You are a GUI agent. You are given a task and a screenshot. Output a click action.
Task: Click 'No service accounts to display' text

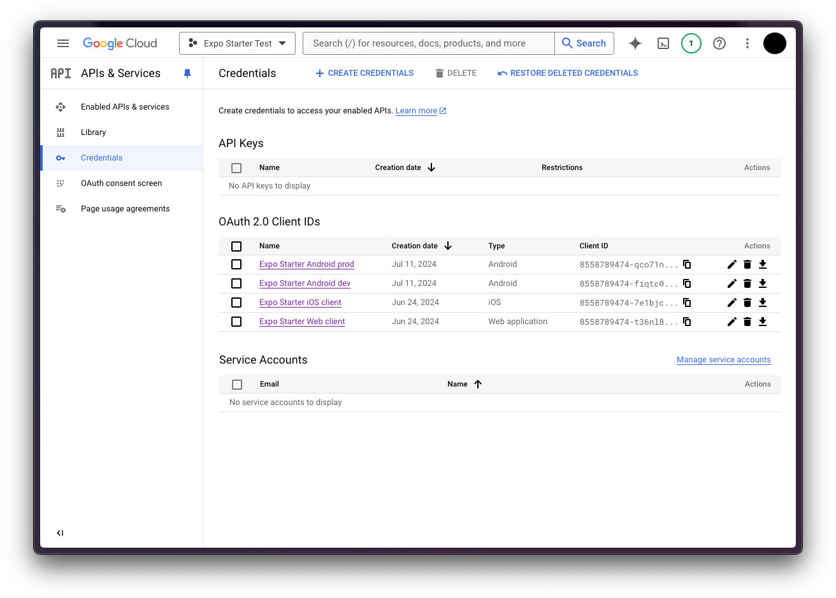click(285, 402)
